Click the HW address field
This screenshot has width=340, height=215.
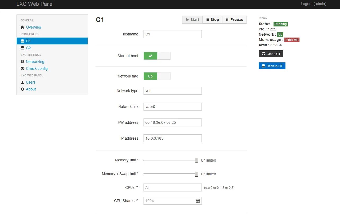click(173, 122)
